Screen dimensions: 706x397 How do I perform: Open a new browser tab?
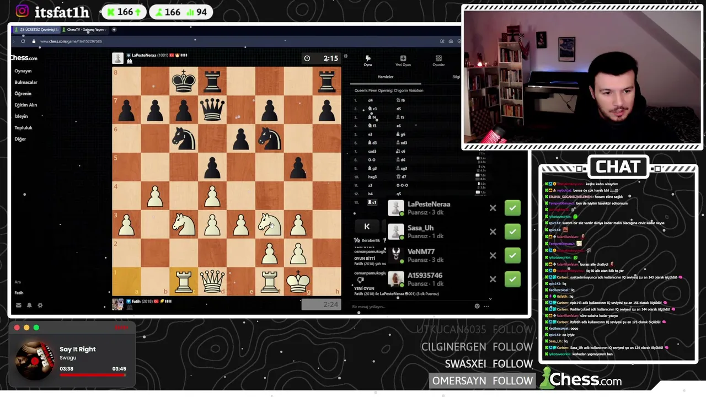tap(114, 30)
